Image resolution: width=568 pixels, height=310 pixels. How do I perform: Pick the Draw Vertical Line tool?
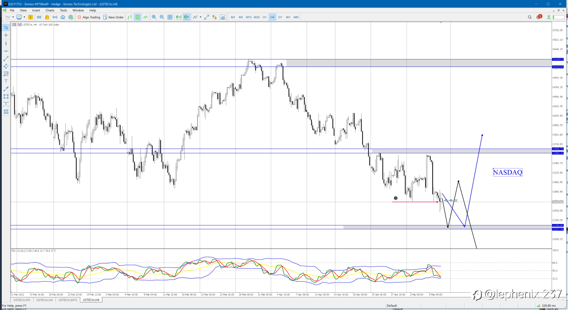pyautogui.click(x=6, y=43)
